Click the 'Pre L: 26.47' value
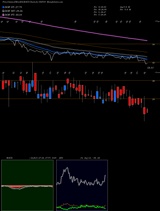The height and width of the screenshot is (211, 160). pos(100,12)
